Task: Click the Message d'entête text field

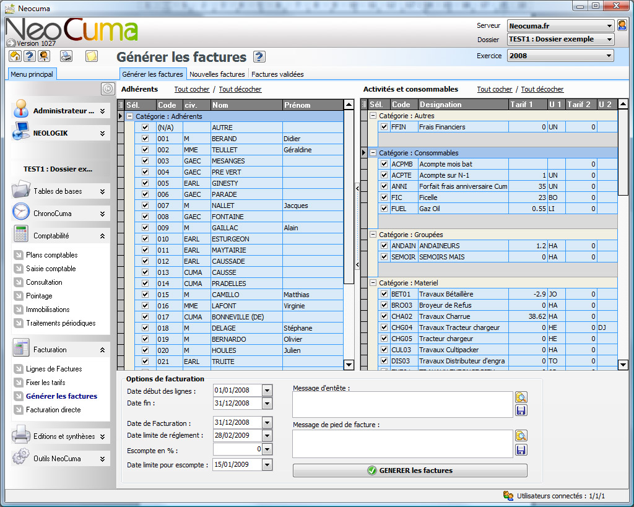Action: point(402,404)
